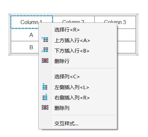This screenshot has width=148, height=137.
Task: Click the delete row icon
Action: (x=45, y=61)
